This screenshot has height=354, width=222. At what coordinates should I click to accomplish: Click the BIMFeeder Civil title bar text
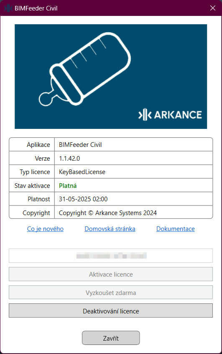coord(36,8)
